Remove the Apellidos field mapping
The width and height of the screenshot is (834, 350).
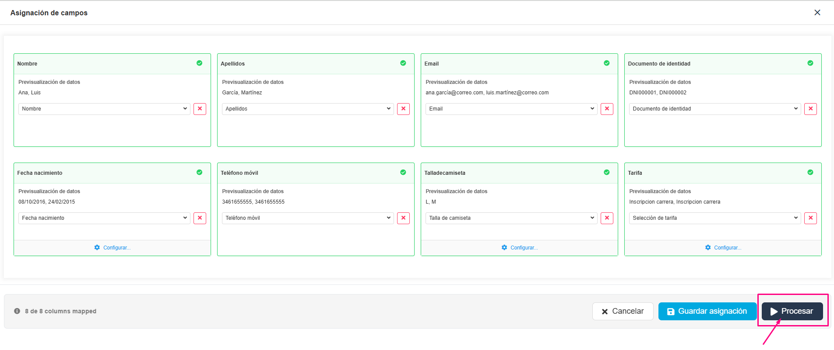click(x=403, y=109)
